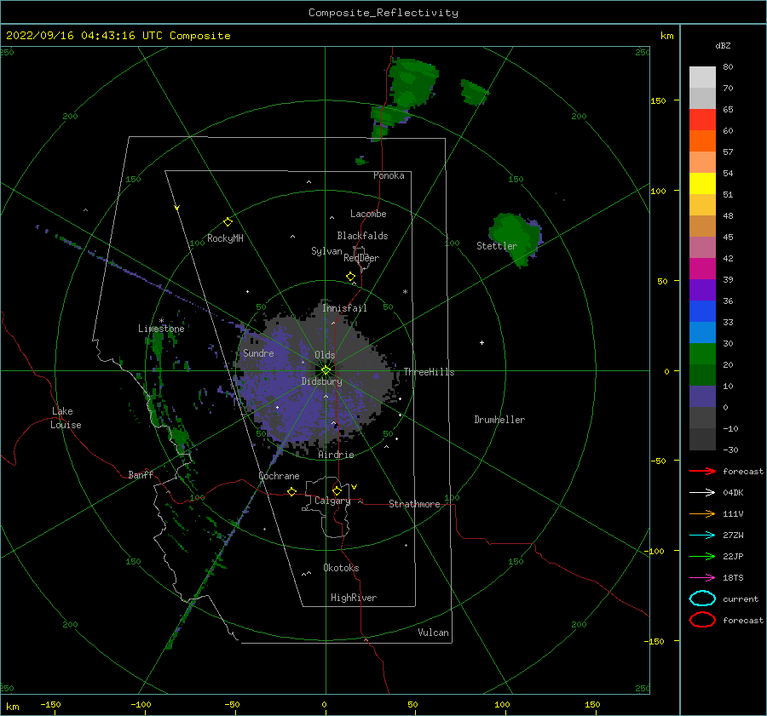Click the Olds label
Image resolution: width=767 pixels, height=716 pixels.
pyautogui.click(x=325, y=355)
